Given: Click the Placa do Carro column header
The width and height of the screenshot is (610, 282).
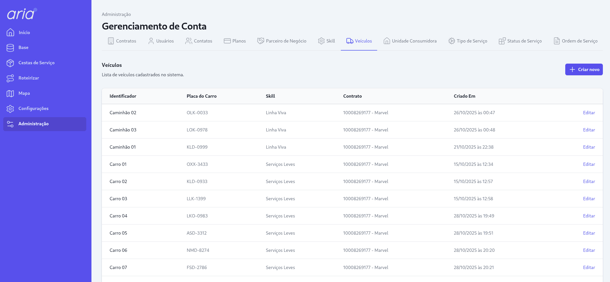Looking at the screenshot, I should pos(201,96).
